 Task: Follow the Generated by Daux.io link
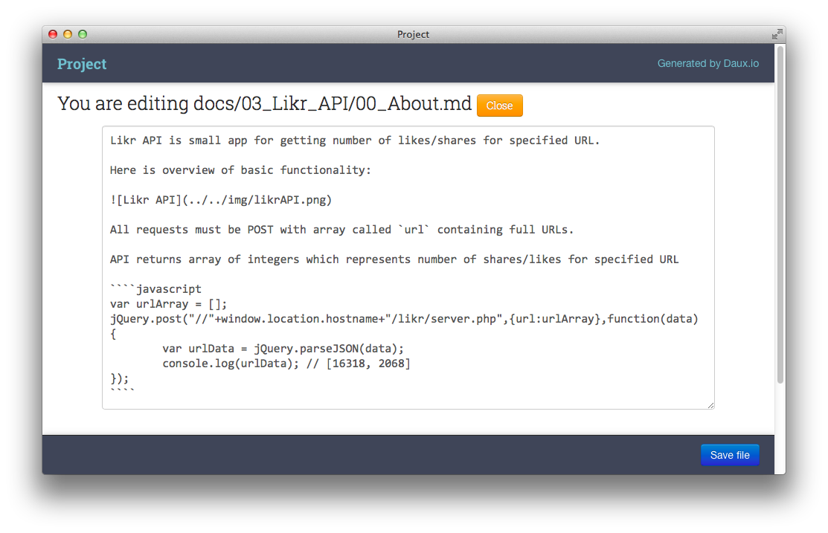click(x=707, y=63)
